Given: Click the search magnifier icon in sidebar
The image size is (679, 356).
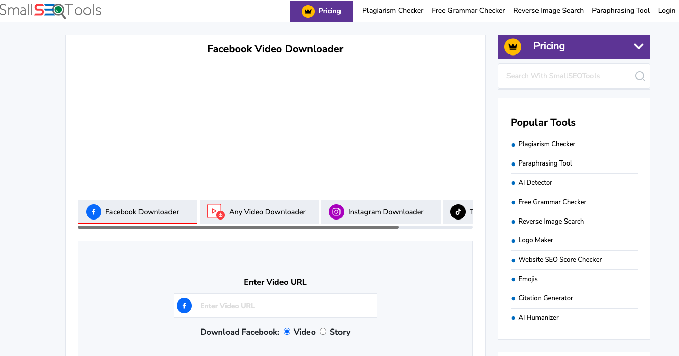Looking at the screenshot, I should [x=640, y=76].
